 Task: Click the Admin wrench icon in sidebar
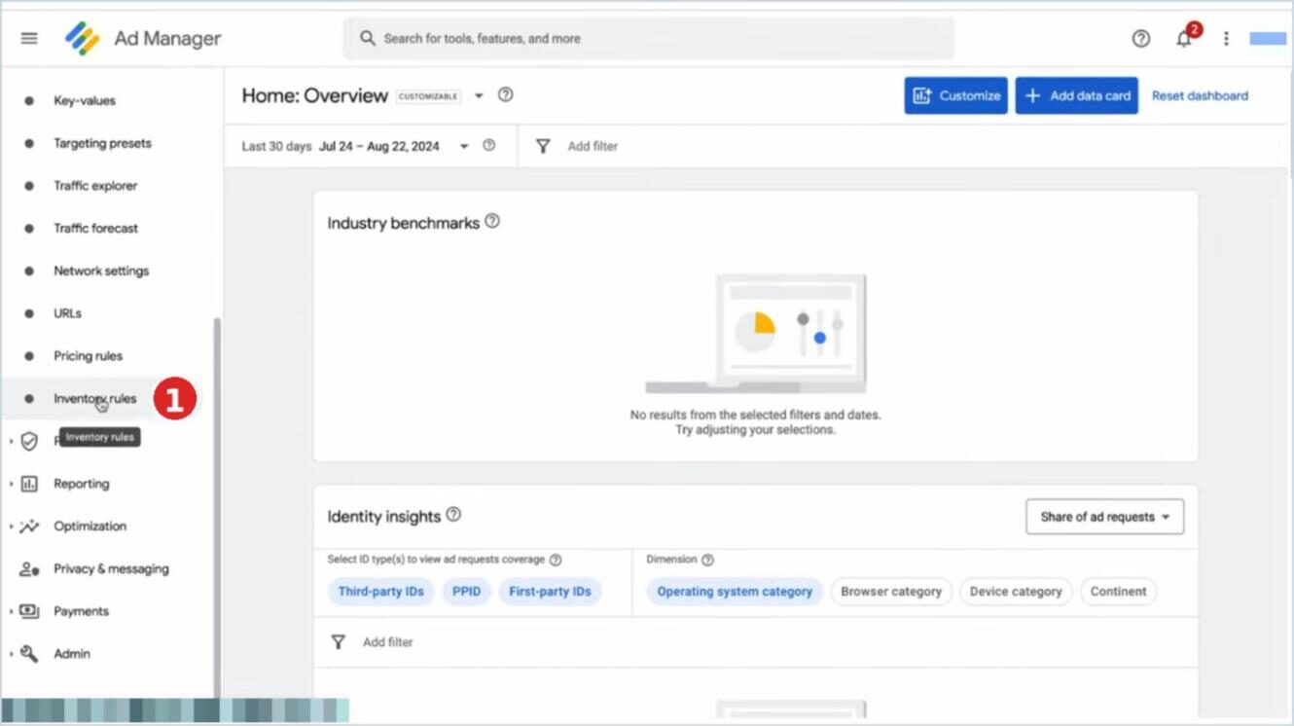29,654
